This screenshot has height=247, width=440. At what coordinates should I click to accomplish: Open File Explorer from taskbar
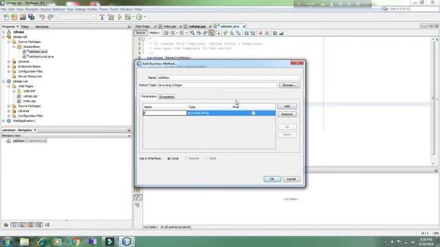coord(25,242)
